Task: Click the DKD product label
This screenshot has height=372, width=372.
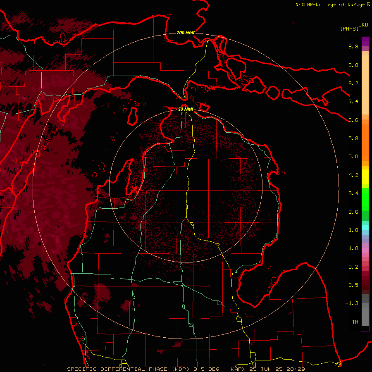Action: (x=363, y=25)
